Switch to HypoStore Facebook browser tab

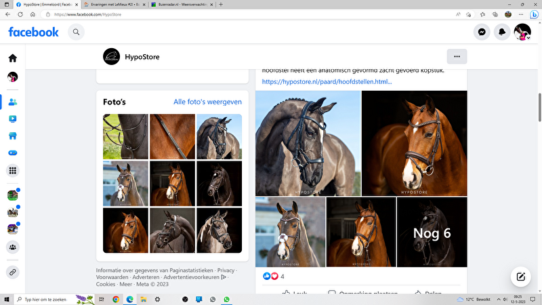click(x=47, y=5)
